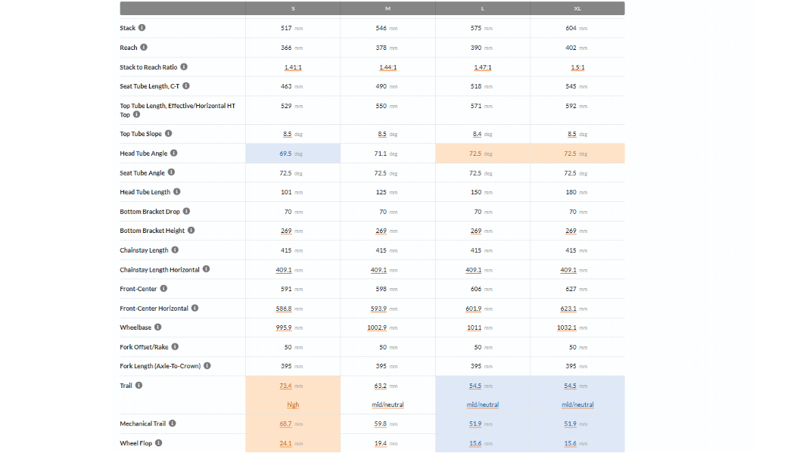Click info icon beside Reach
This screenshot has width=806, height=453.
144,47
